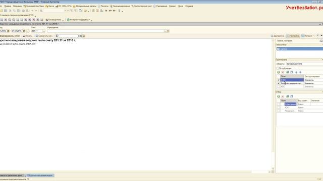Viewport: 323px width, 181px height.
Task: Open the Бухгалтерский учет menu
Action: pos(141,6)
